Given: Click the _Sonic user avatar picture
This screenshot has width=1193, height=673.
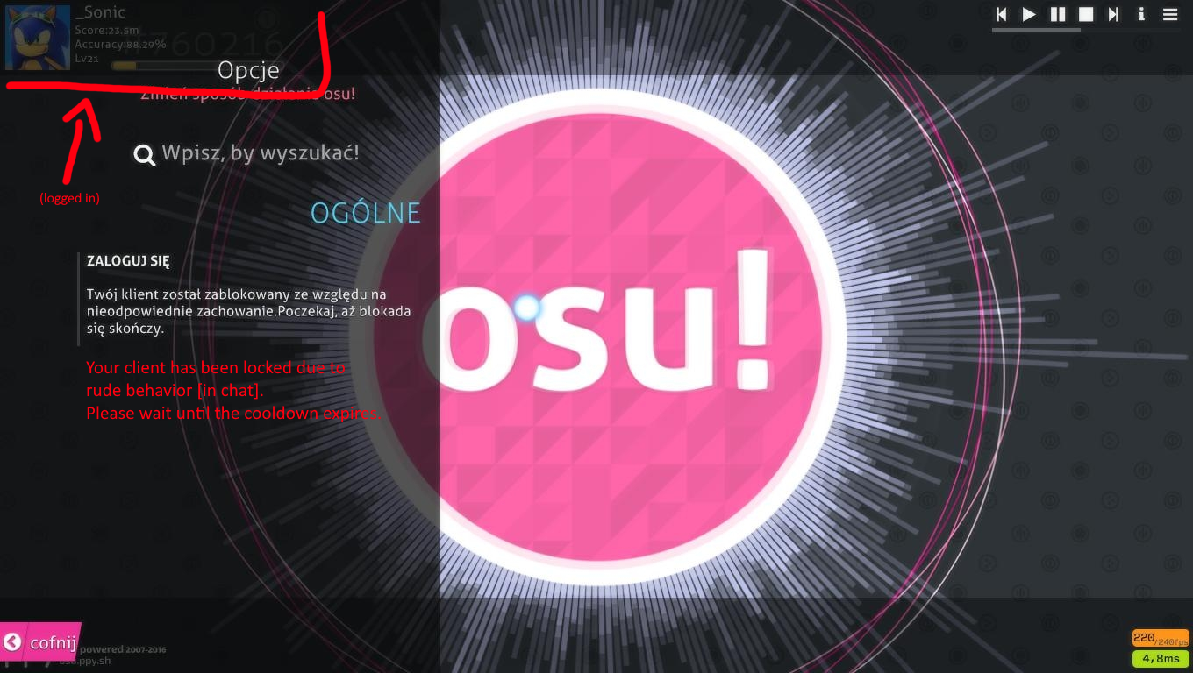Looking at the screenshot, I should [38, 38].
